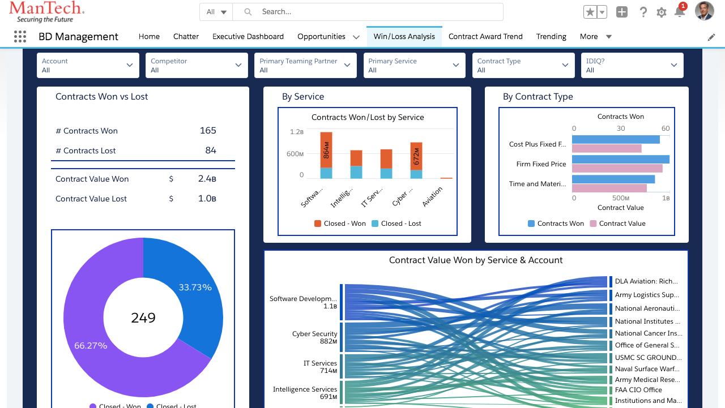Click the Software Developm... 1.1B node

(342, 302)
